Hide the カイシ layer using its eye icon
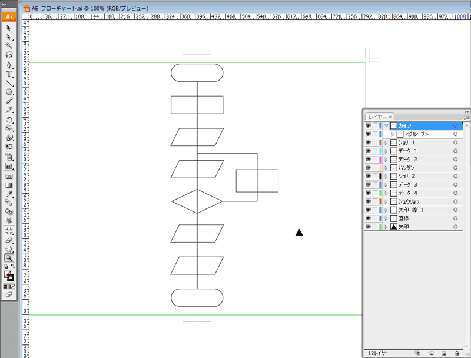 (368, 126)
